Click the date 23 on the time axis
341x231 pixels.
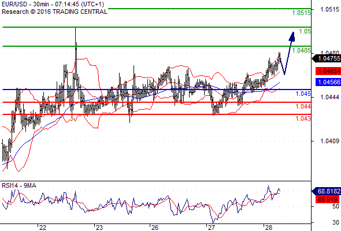pyautogui.click(x=99, y=228)
